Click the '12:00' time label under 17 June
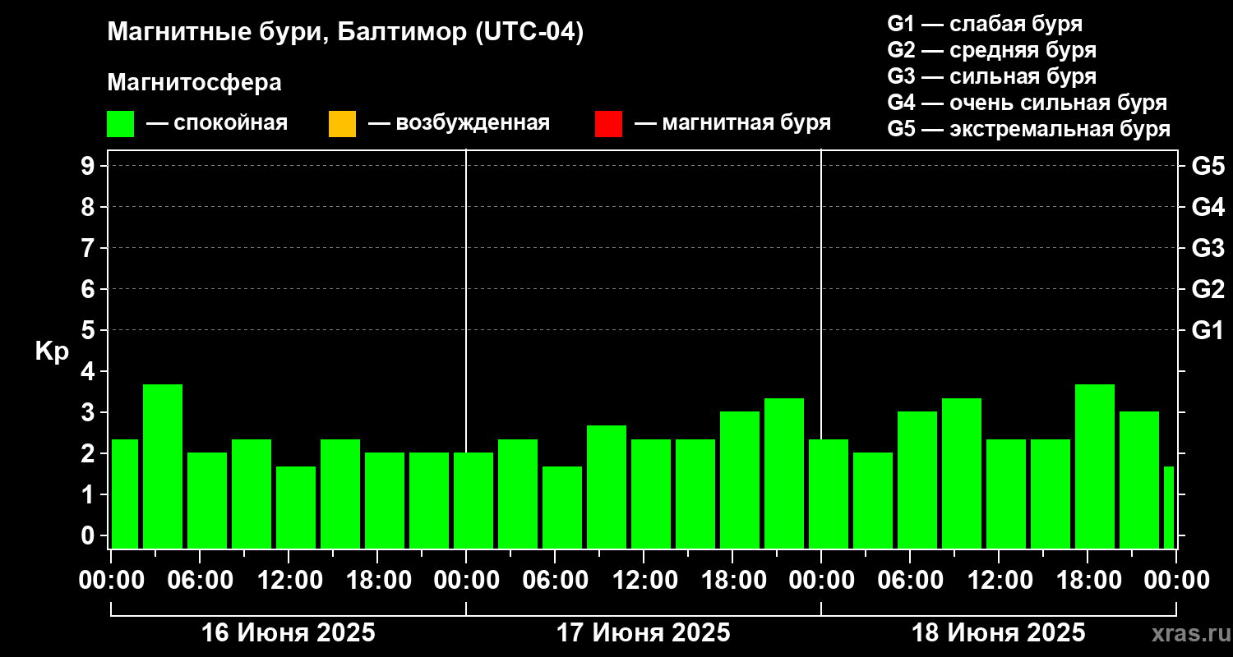This screenshot has height=657, width=1233. coord(644,581)
